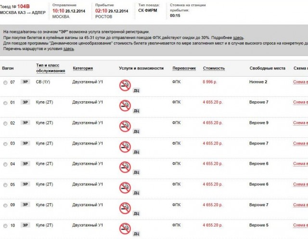308x239 pixels.
Task: Click the no-smoking icon for wagon 07
Action: coord(125,85)
